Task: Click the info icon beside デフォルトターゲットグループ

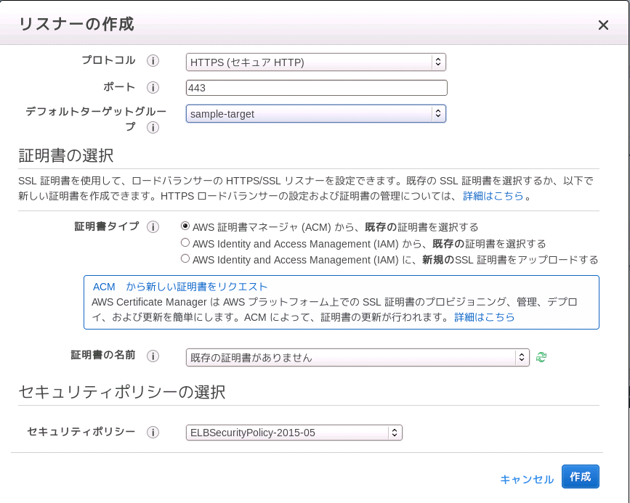Action: click(x=153, y=128)
